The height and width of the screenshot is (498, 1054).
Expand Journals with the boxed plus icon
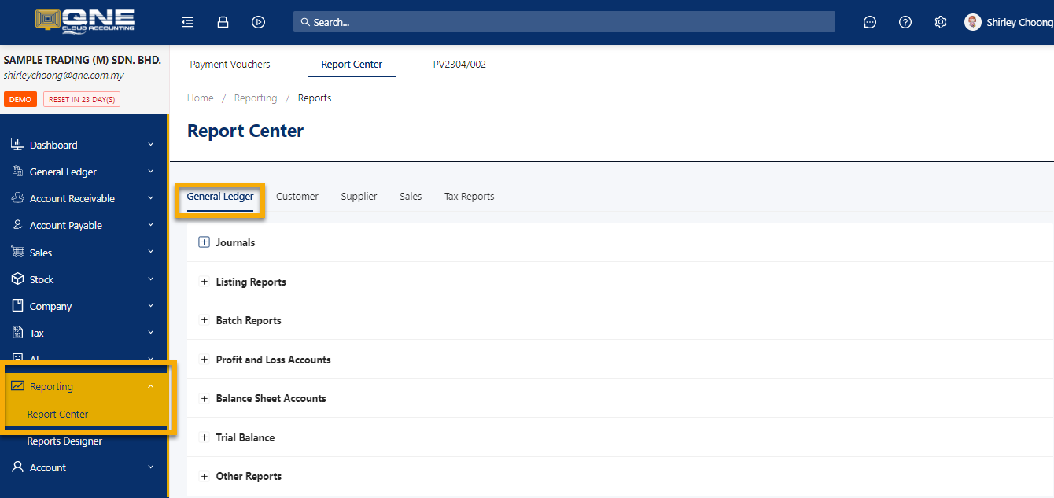pyautogui.click(x=205, y=242)
